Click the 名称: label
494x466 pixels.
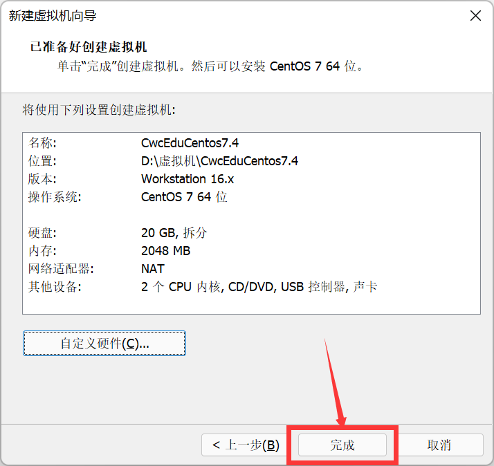pyautogui.click(x=42, y=143)
